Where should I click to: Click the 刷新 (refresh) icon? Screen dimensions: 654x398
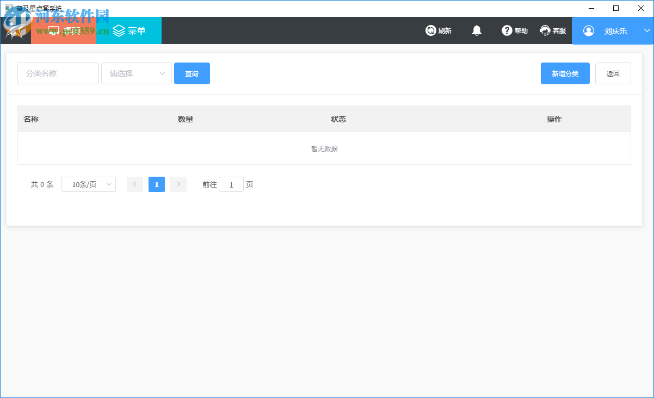click(430, 30)
